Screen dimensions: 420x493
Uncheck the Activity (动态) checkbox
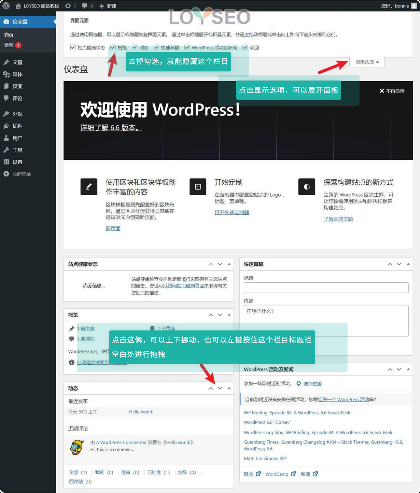coord(135,48)
